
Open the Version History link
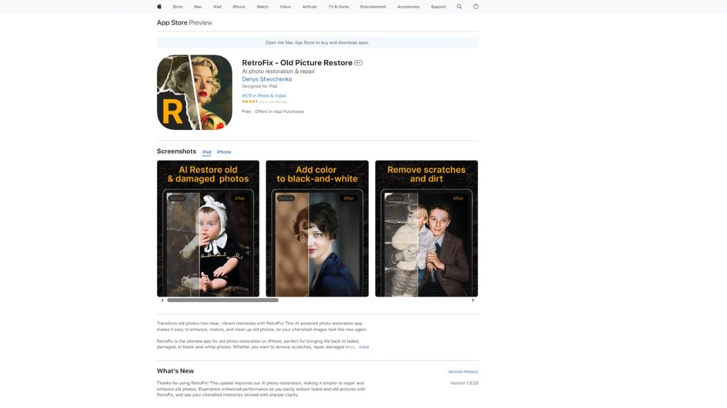coord(463,372)
